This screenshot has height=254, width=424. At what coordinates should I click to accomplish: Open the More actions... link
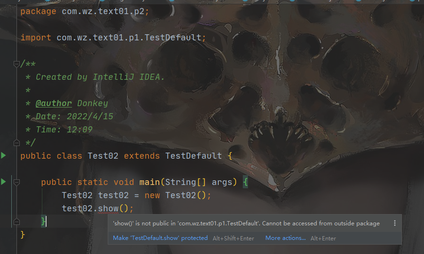pos(286,238)
